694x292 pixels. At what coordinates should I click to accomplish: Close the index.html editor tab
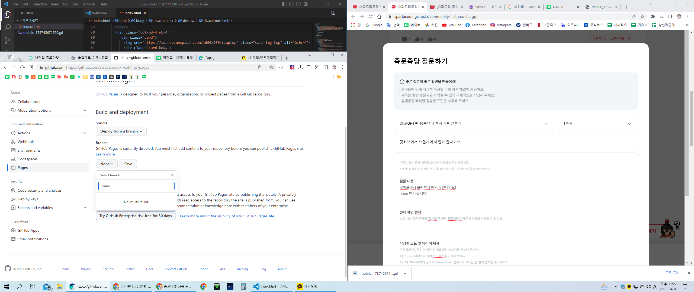[x=145, y=13]
